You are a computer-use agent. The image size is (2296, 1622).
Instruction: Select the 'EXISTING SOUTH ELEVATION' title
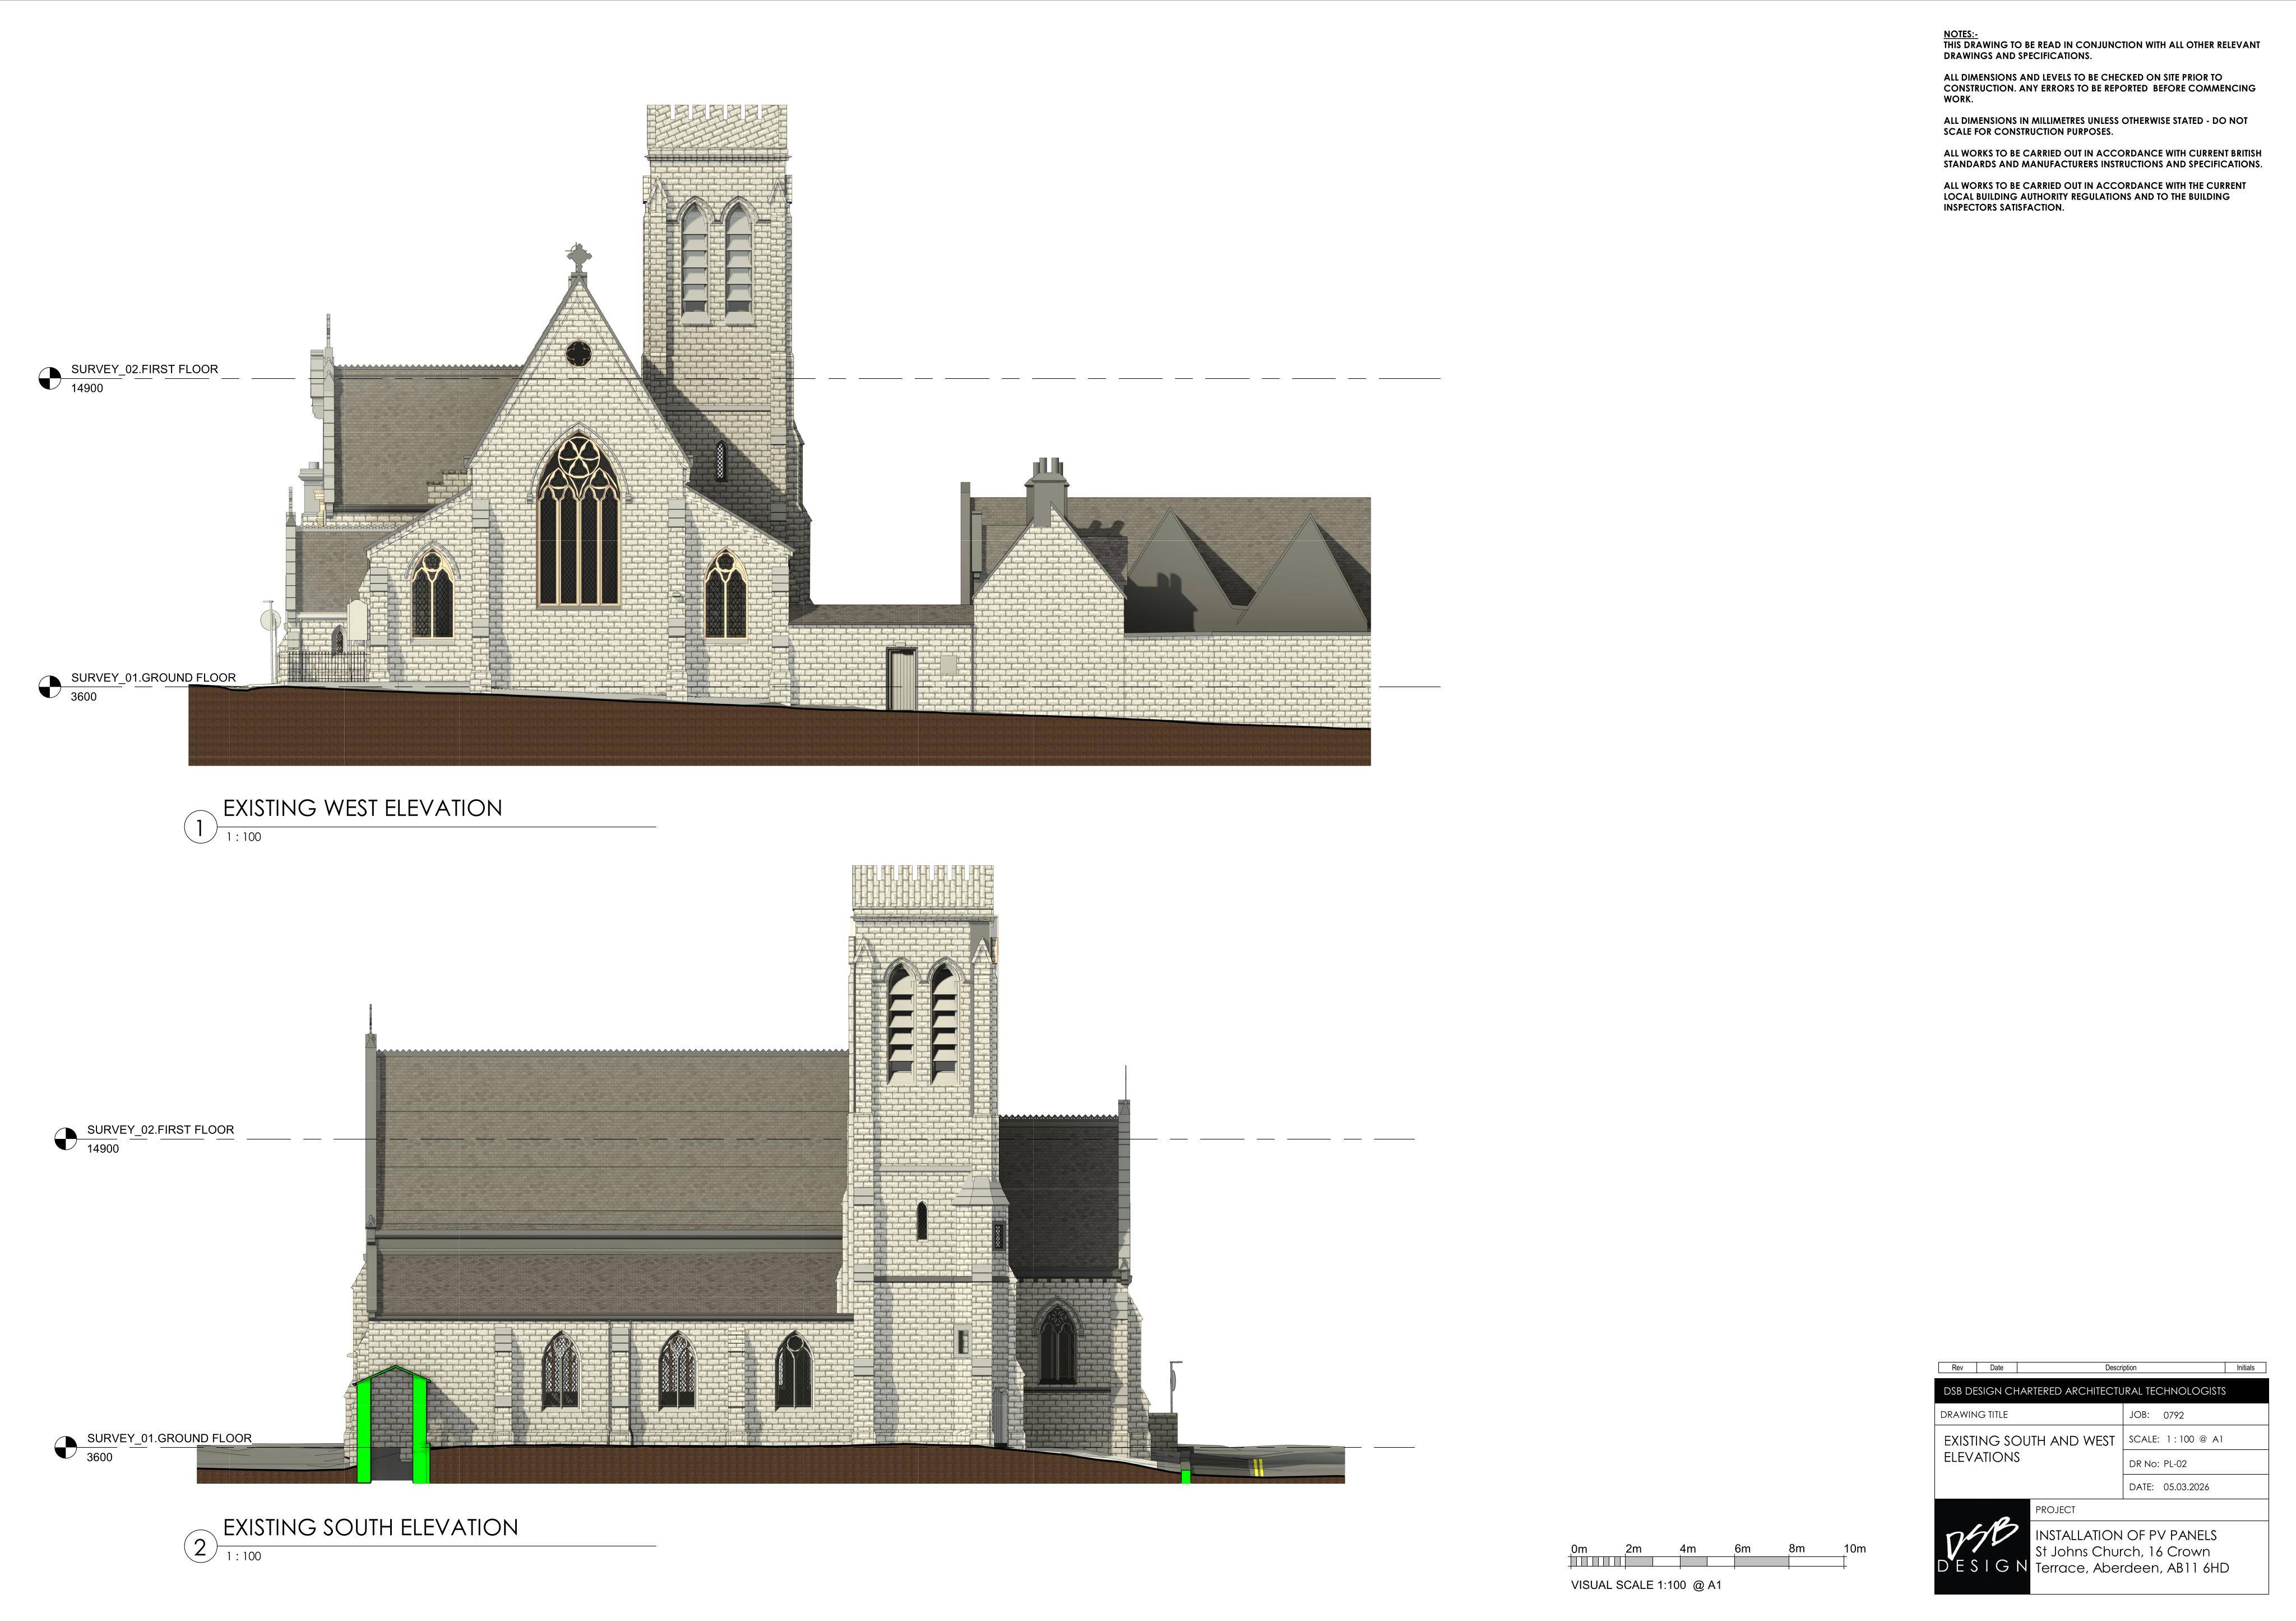(x=370, y=1528)
